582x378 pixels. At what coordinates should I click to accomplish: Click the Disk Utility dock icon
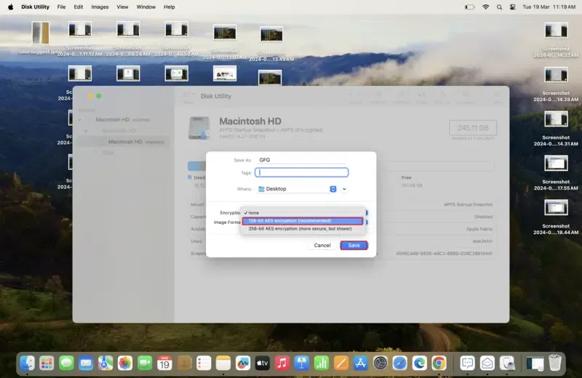coord(507,363)
